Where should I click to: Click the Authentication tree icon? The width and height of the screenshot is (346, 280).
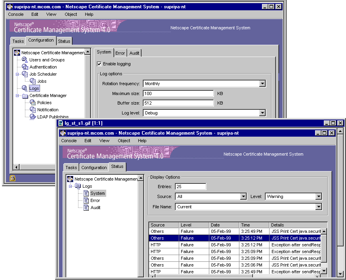point(25,67)
